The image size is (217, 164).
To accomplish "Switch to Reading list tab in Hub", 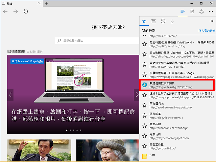I will point(153,21).
